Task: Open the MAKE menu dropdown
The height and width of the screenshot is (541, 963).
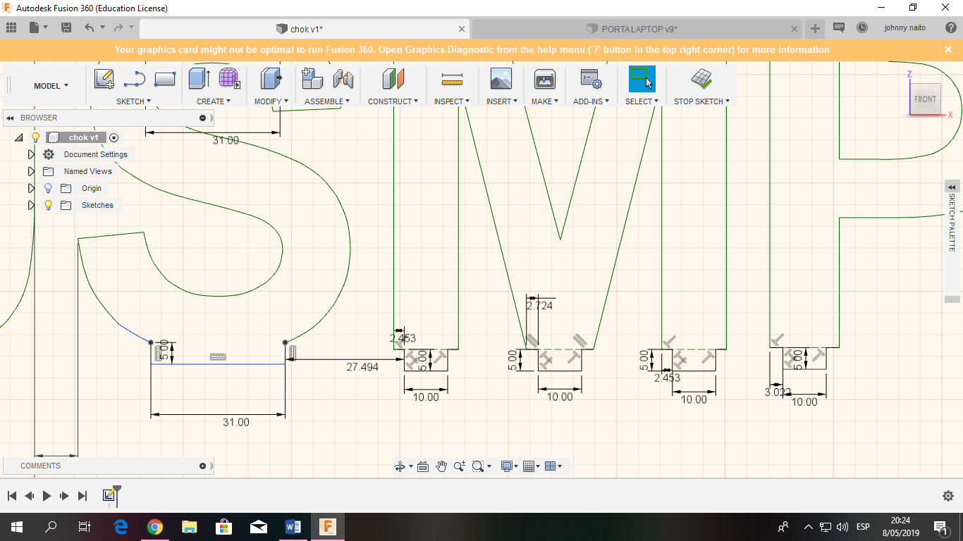Action: [x=545, y=101]
